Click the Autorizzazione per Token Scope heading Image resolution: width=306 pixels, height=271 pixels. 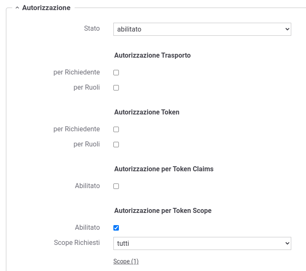[163, 210]
